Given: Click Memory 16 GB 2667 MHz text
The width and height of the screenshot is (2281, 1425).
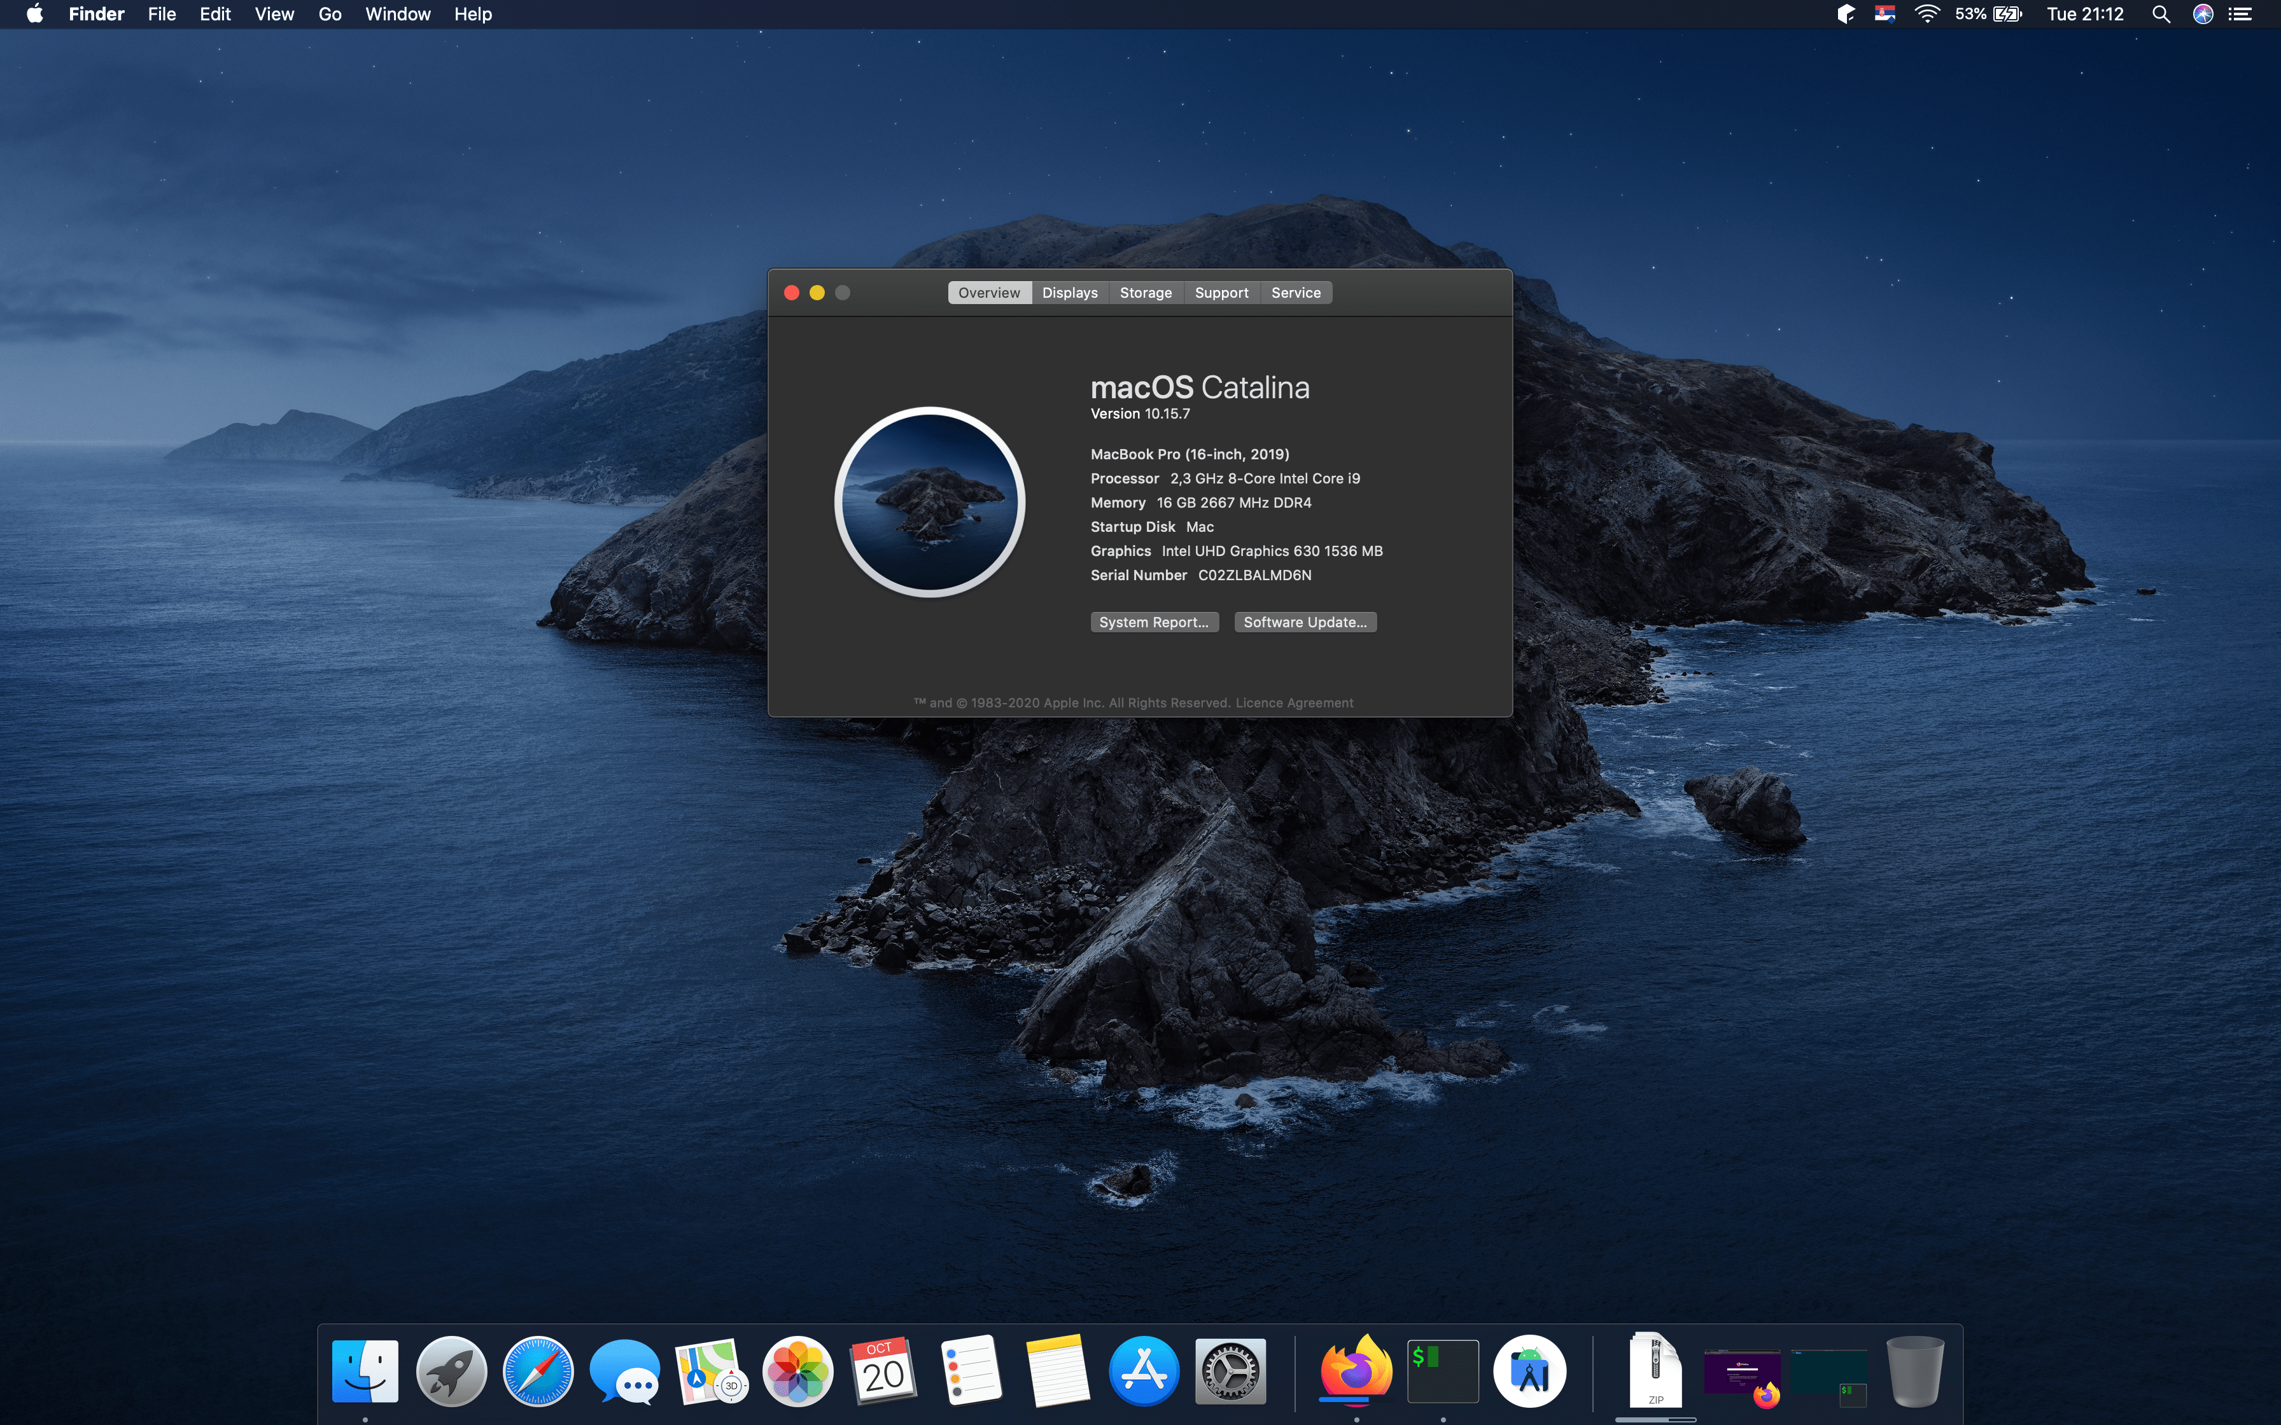Looking at the screenshot, I should click(1201, 503).
